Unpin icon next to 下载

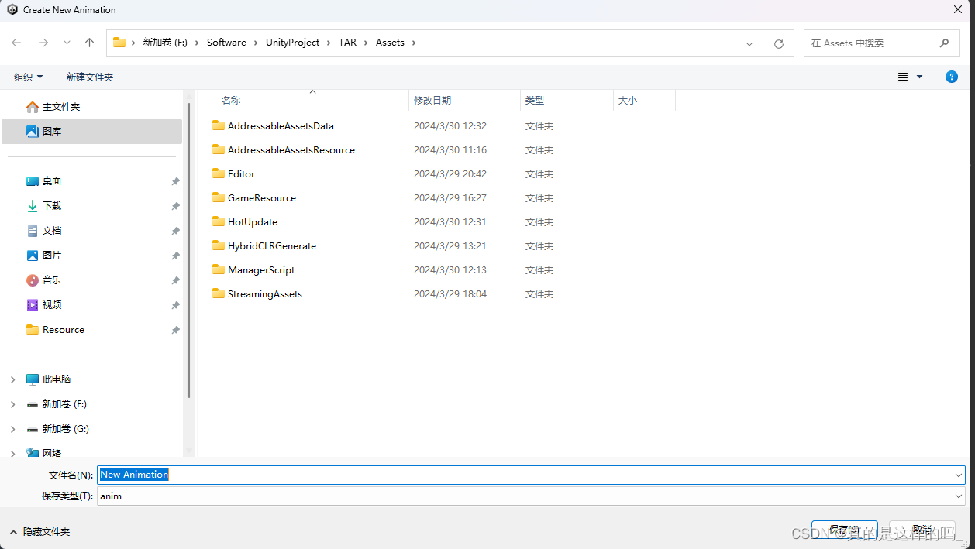click(175, 206)
